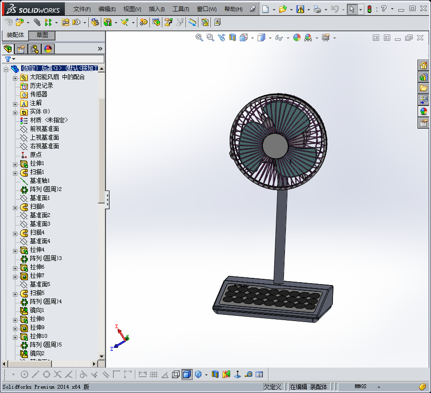Click the Help question mark icon
Viewport: 431px width, 393px height.
point(384,9)
